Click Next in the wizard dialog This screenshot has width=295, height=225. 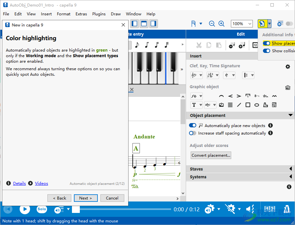pos(85,198)
